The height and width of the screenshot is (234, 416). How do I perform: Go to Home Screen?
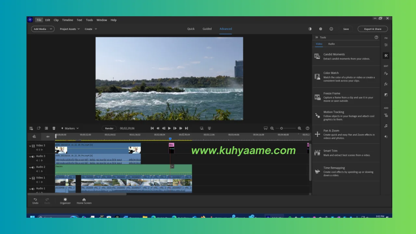point(84,201)
